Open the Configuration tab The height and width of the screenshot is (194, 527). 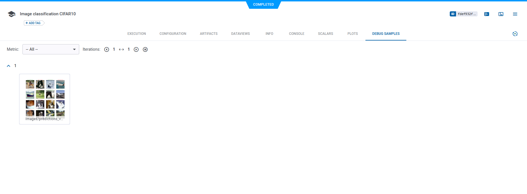[x=173, y=34]
